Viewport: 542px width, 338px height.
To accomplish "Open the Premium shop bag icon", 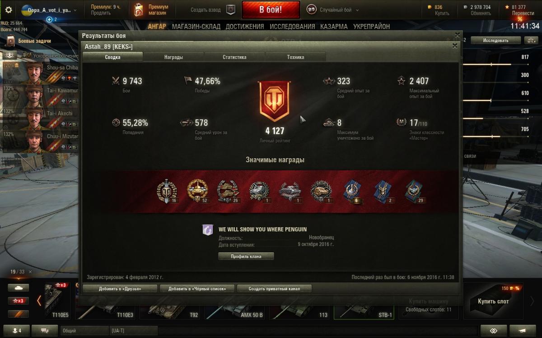I will pyautogui.click(x=139, y=10).
